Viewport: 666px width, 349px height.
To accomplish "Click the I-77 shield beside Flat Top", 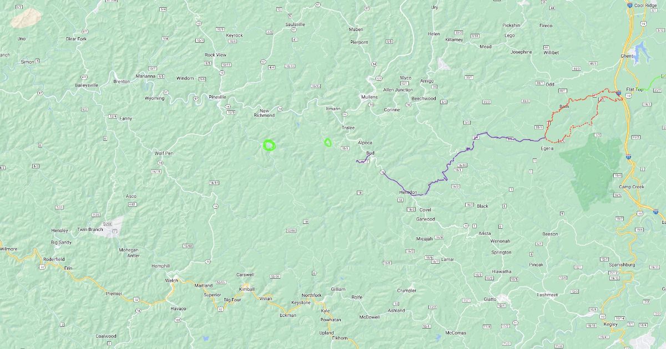I will click(618, 93).
